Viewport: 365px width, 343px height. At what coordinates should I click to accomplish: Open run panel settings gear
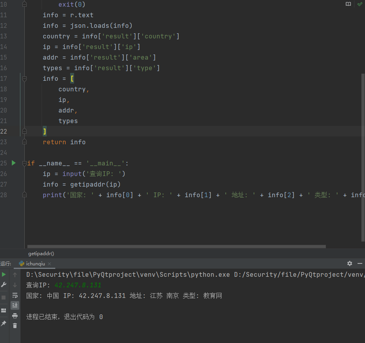(349, 263)
